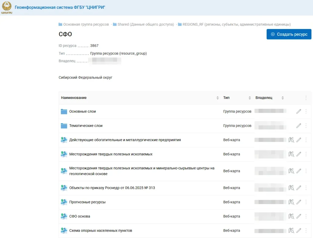The image size is (313, 238).
Task: Edit the Основные слои resource group
Action: pos(299,111)
